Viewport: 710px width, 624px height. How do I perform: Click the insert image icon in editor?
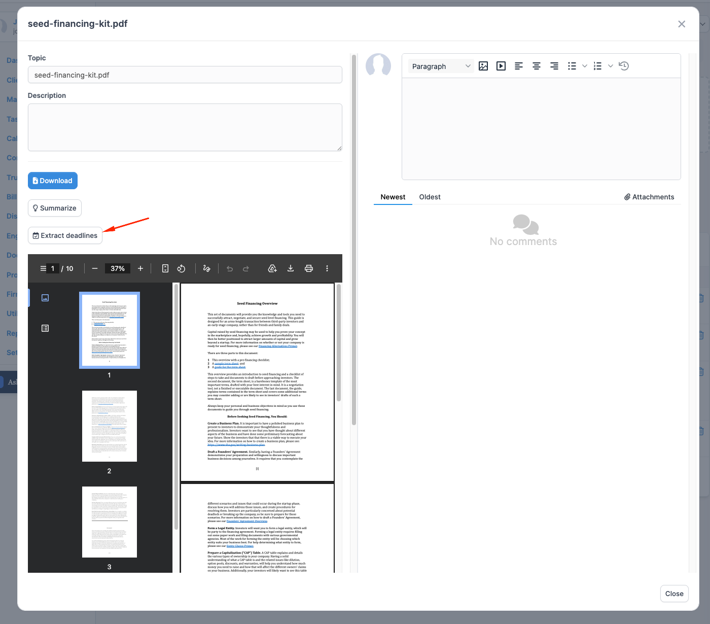point(483,66)
